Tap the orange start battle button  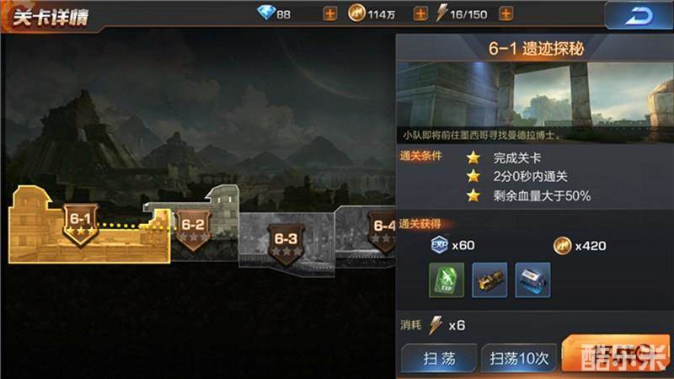click(616, 354)
